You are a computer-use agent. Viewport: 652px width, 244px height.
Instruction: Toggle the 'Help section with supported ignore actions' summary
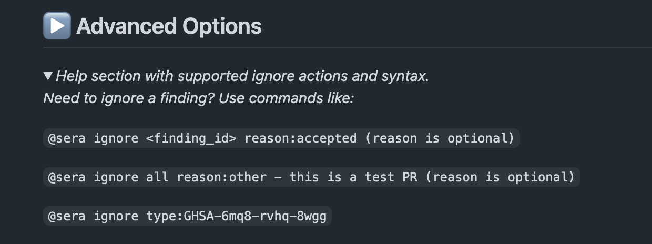[242, 76]
